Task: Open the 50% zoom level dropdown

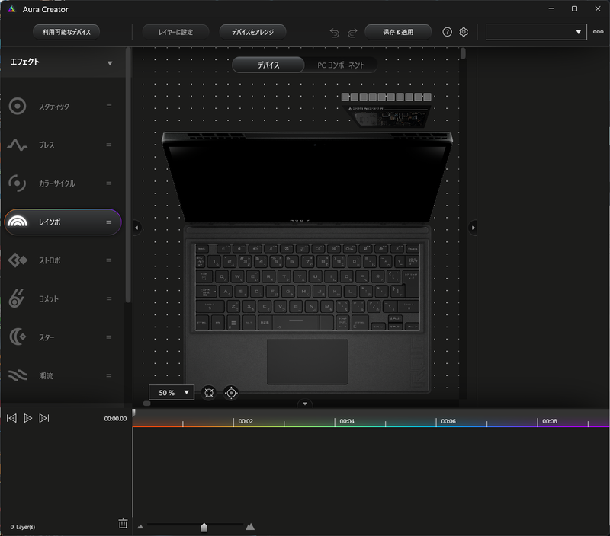Action: click(171, 392)
